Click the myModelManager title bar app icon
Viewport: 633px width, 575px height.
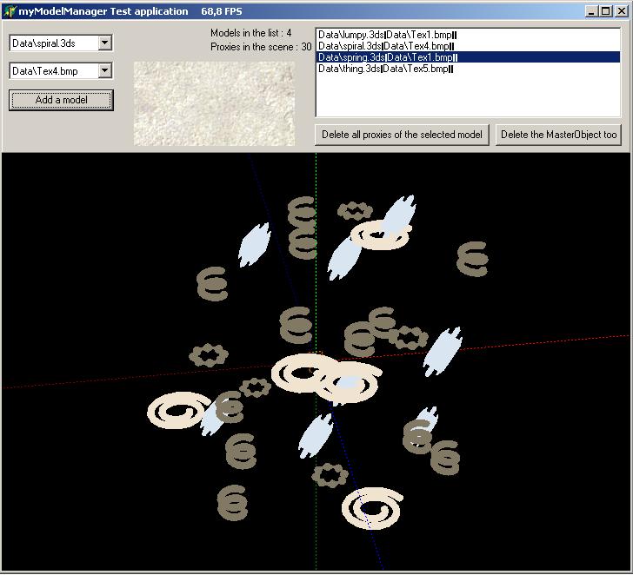coord(9,11)
